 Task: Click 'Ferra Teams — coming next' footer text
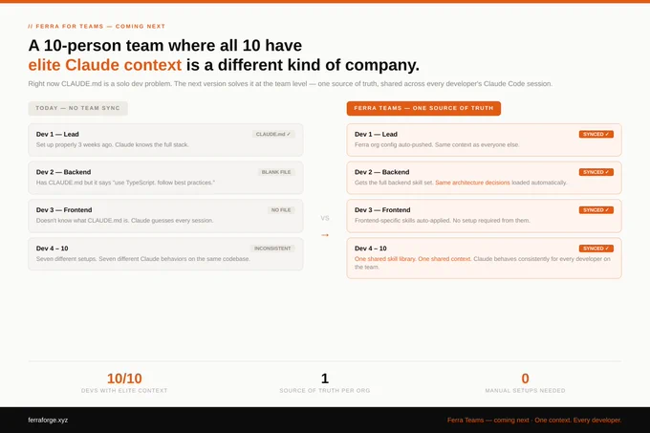click(x=487, y=421)
